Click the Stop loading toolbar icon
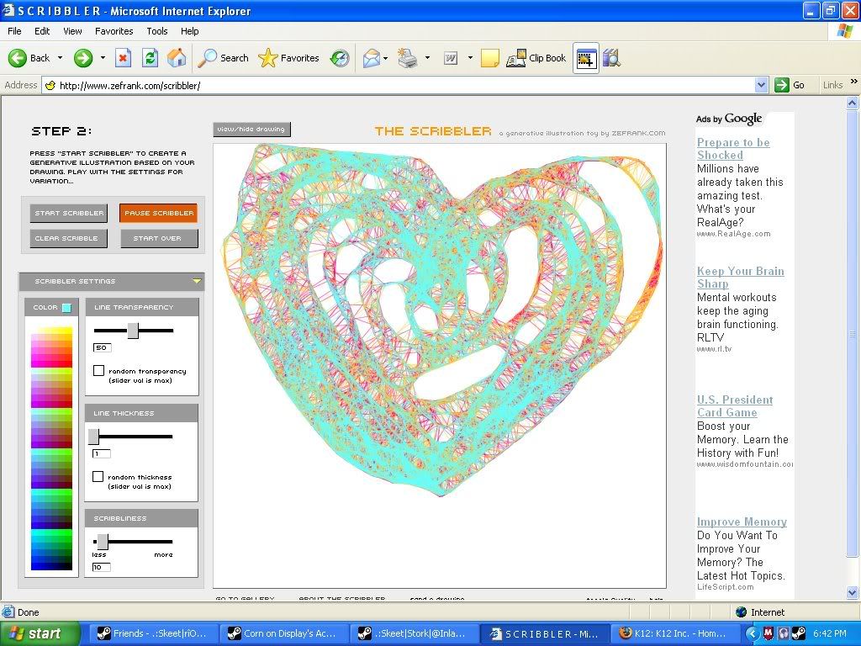 [123, 58]
